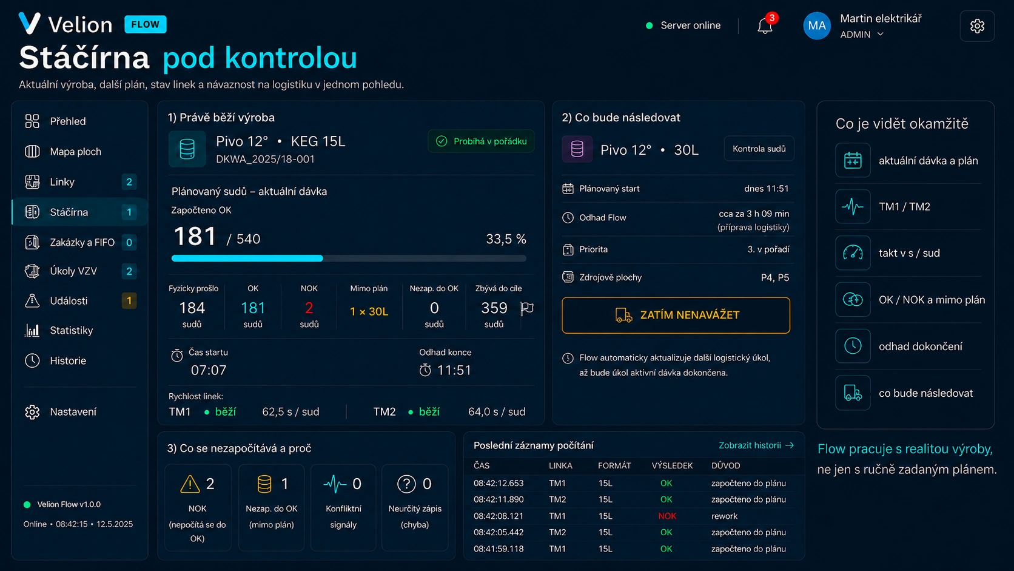Click the TM1 / TM2 pulse icon
Image resolution: width=1014 pixels, height=571 pixels.
[x=853, y=207]
